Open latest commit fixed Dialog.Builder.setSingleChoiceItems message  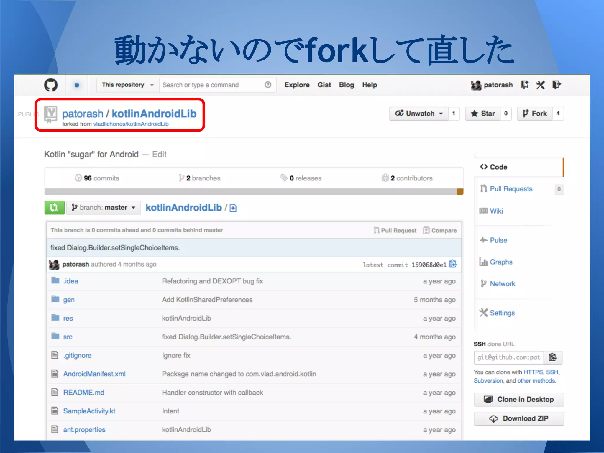115,247
